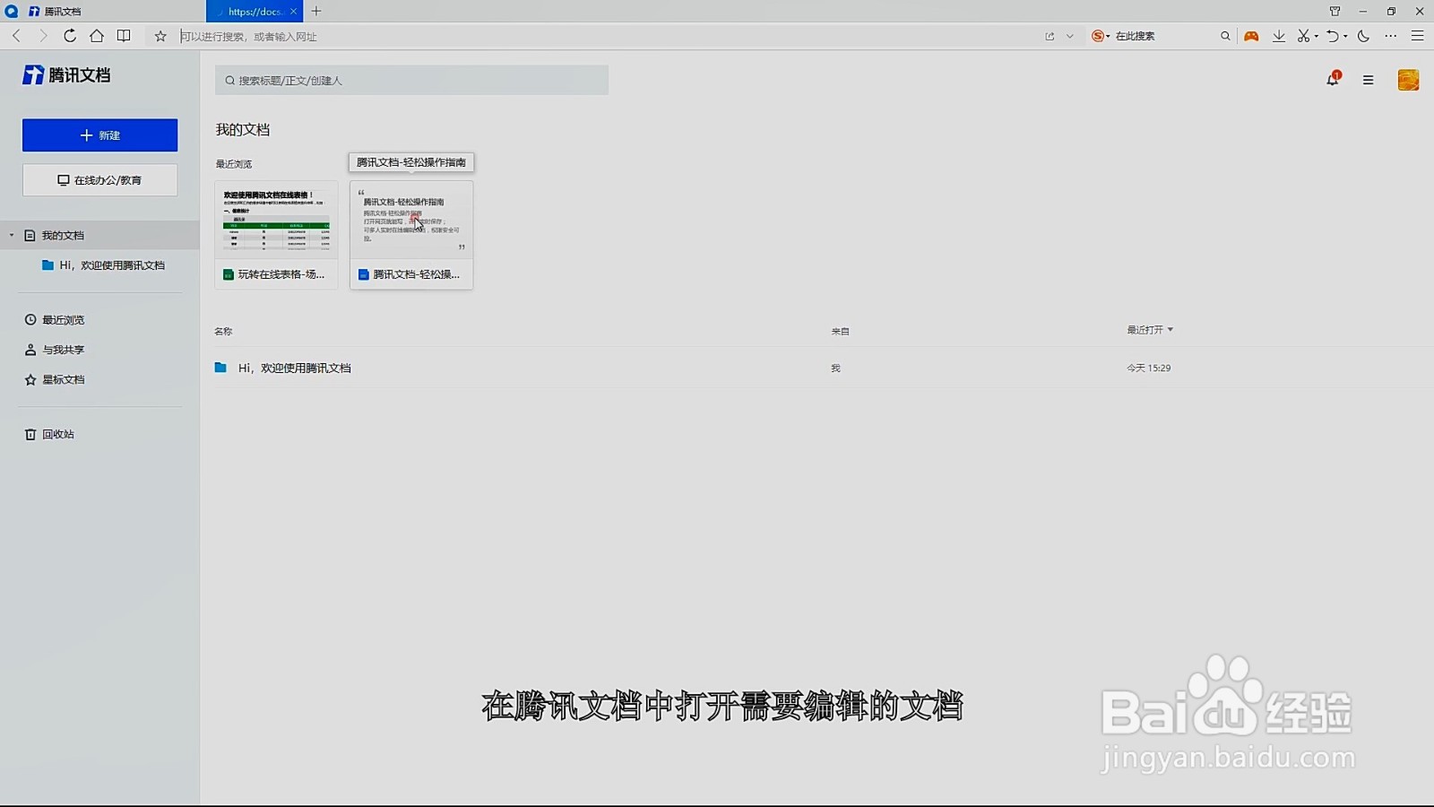
Task: Sort by 最近打开 dropdown
Action: click(1150, 330)
